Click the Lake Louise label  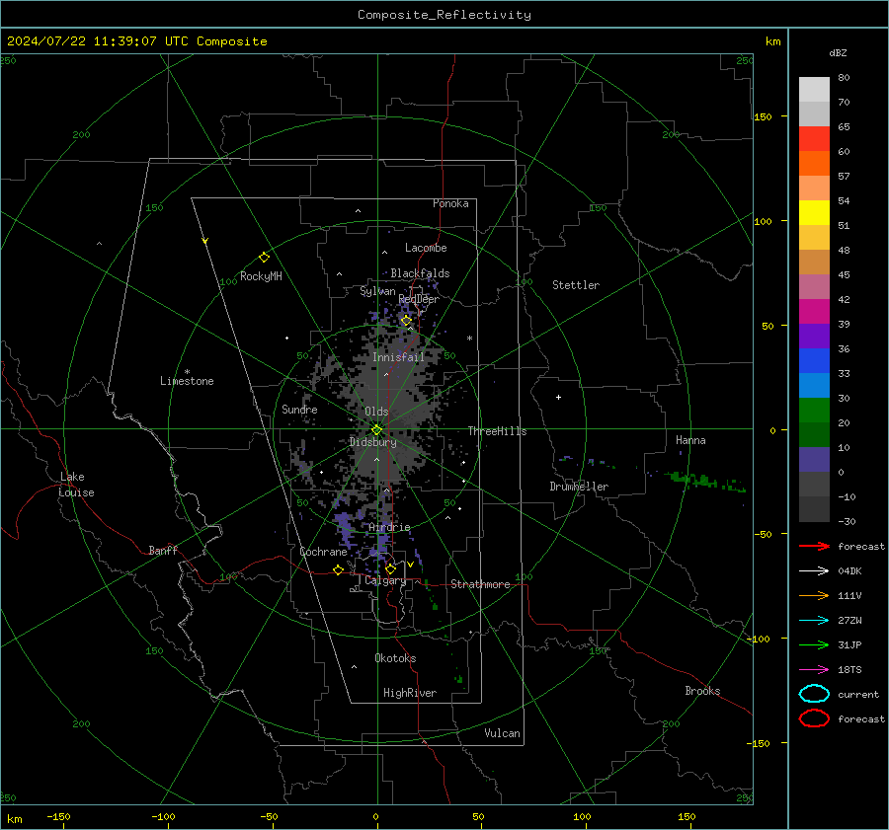point(76,485)
